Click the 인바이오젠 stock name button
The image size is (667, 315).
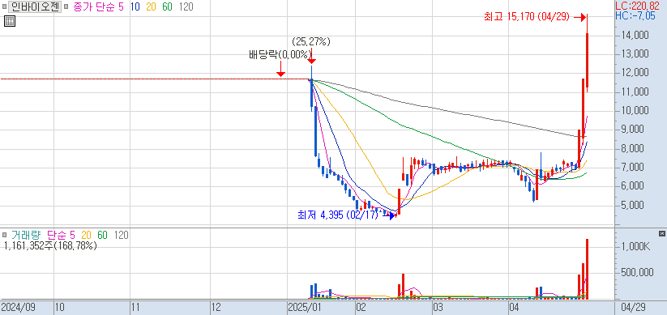point(36,7)
